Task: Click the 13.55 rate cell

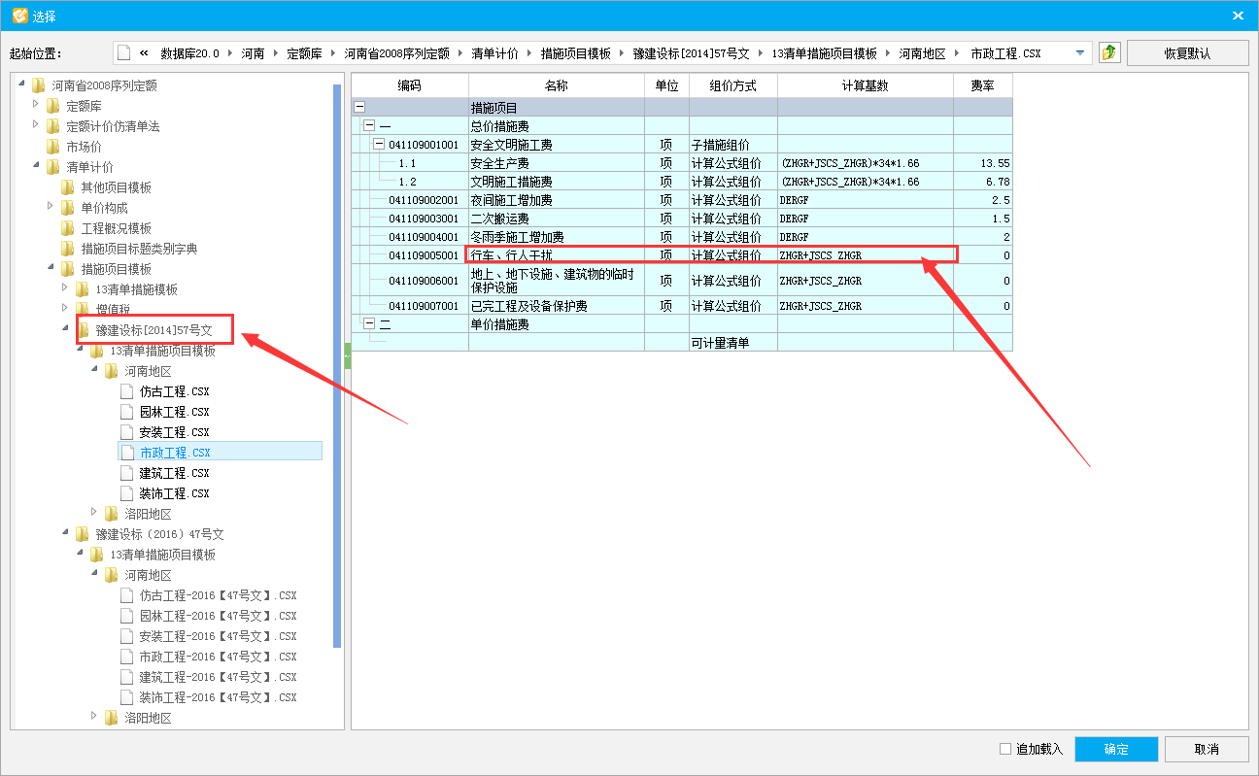Action: pos(982,163)
